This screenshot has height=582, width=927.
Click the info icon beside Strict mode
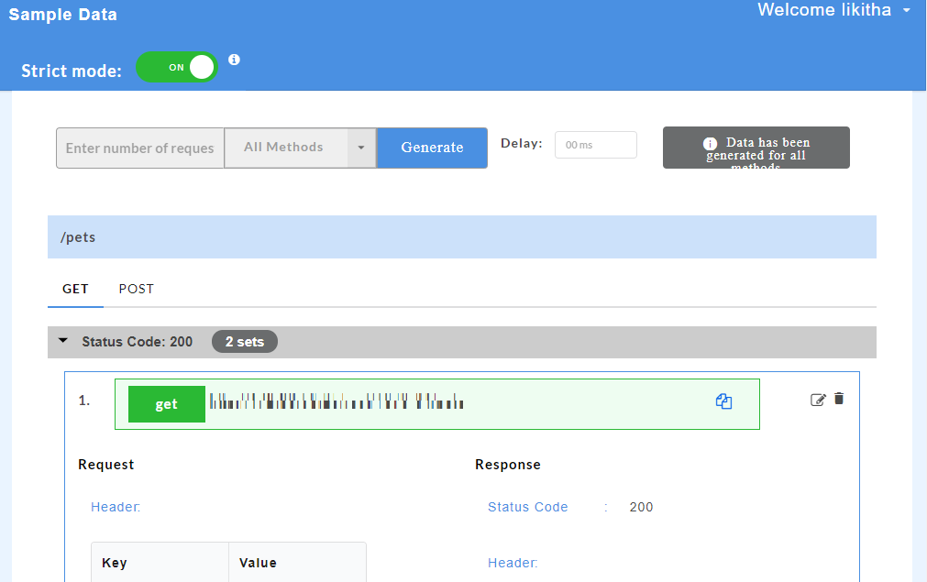234,60
